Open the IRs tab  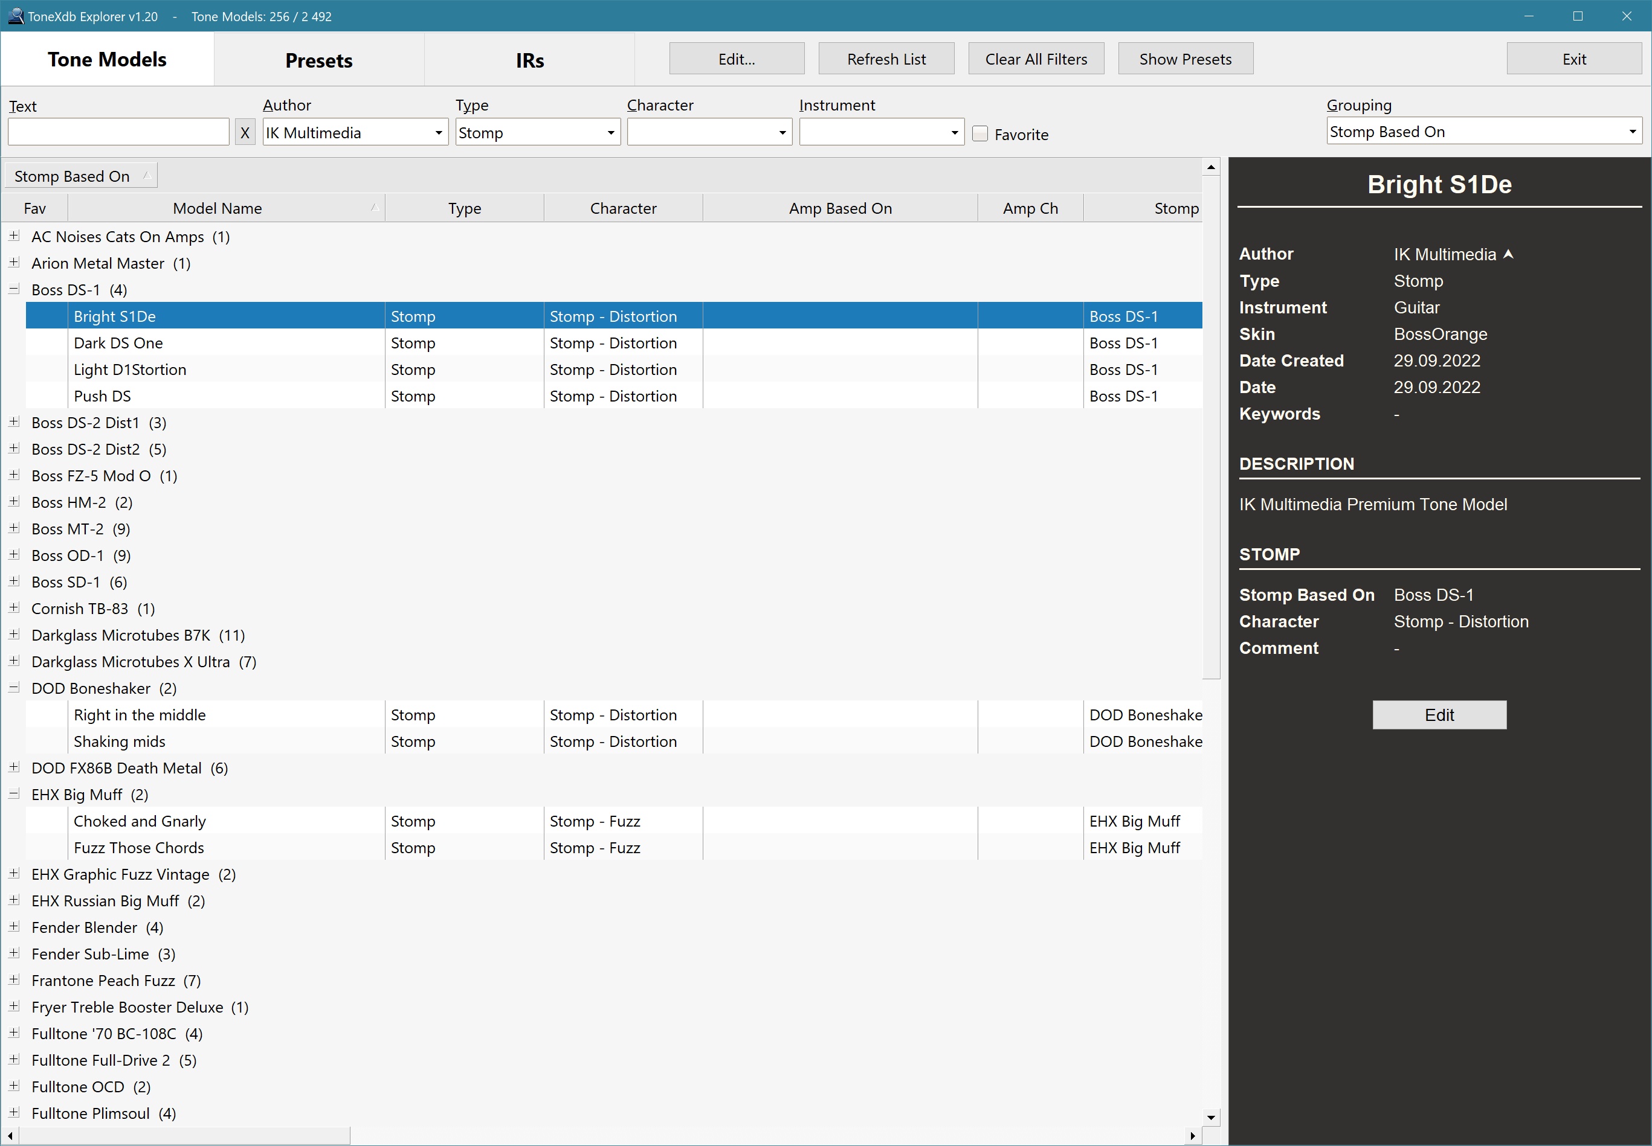529,60
